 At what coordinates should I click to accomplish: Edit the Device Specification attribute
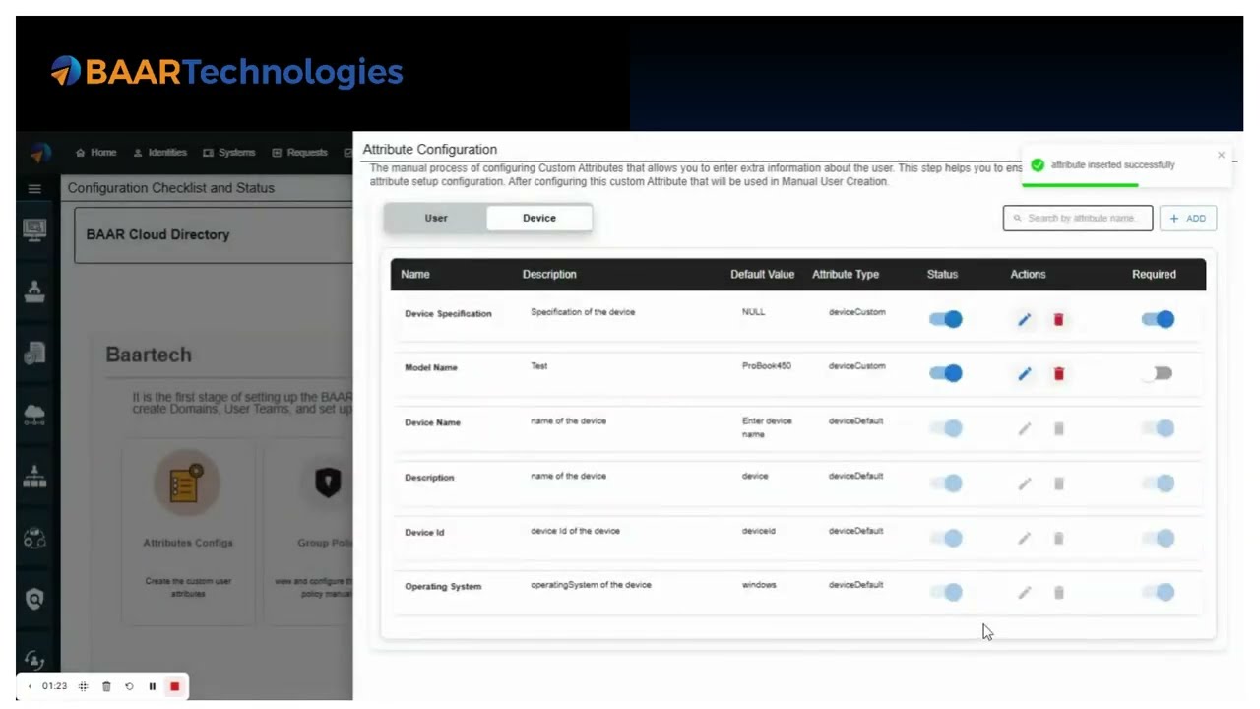coord(1025,320)
